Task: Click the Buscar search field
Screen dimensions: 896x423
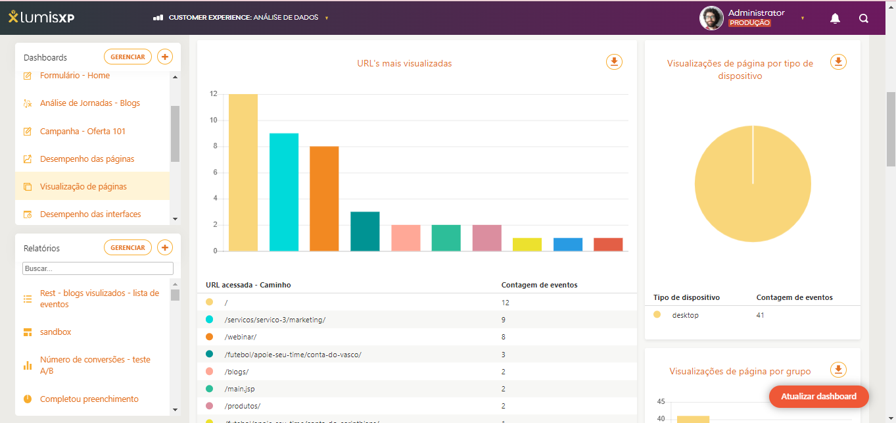Action: (x=98, y=268)
